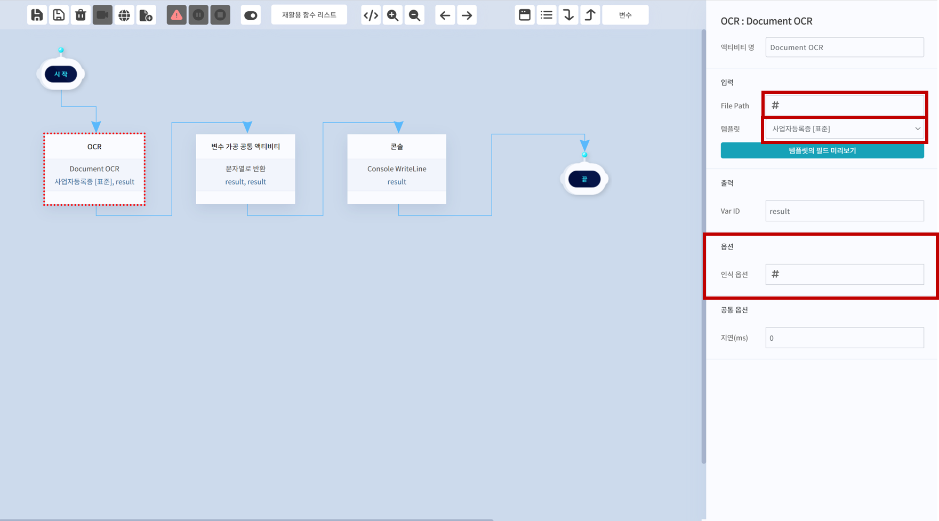Image resolution: width=939 pixels, height=521 pixels.
Task: Select the 변수 가공 공통 액티비티 block
Action: pos(245,169)
